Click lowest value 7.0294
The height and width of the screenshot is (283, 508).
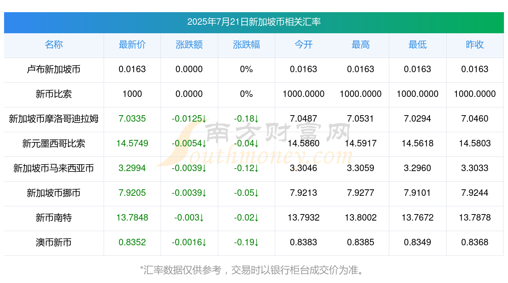(x=417, y=119)
